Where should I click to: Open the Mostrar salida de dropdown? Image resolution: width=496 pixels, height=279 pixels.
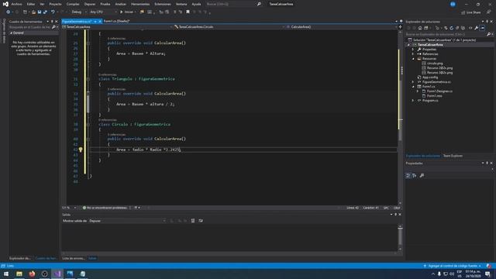[127, 221]
